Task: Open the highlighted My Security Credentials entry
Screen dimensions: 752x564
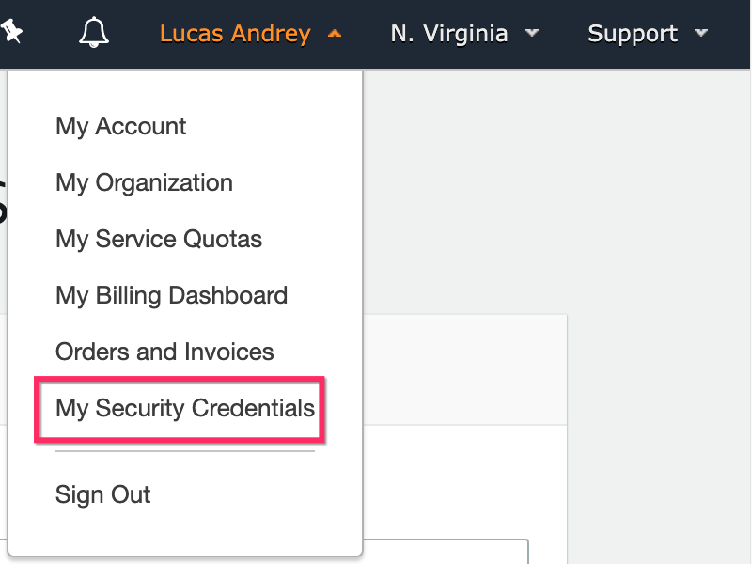Action: (185, 408)
